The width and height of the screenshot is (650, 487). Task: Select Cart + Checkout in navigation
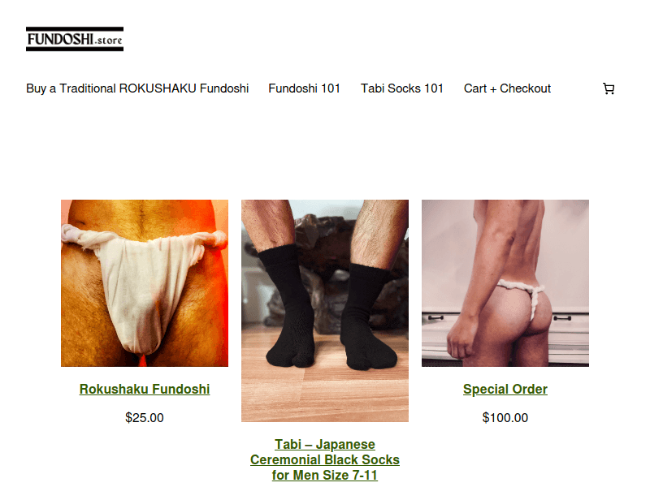[507, 88]
